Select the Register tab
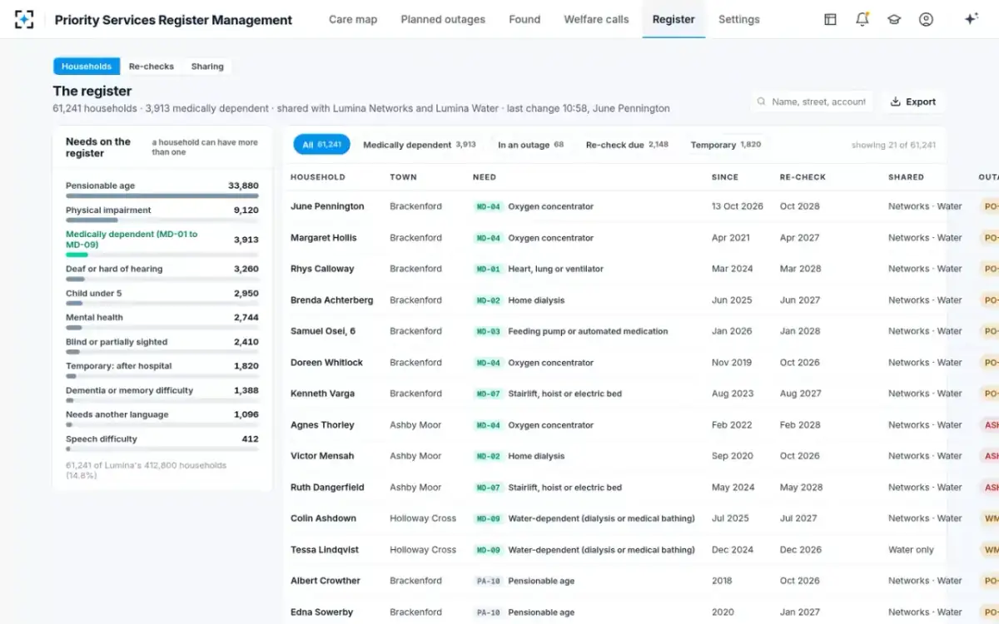Screen dimensions: 999x624 [673, 19]
